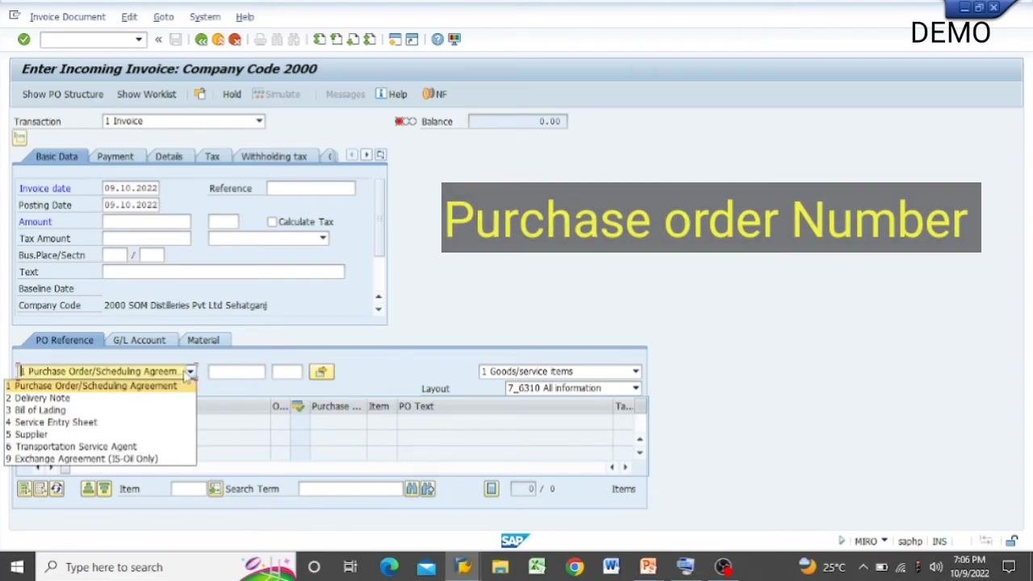Image resolution: width=1033 pixels, height=581 pixels.
Task: Click the NF button in application toolbar
Action: click(434, 94)
